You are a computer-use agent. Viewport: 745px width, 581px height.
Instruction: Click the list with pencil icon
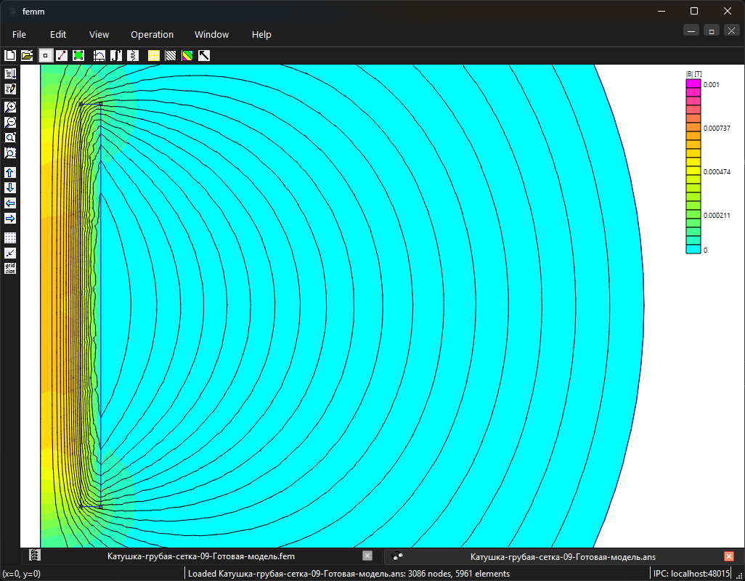tap(10, 89)
